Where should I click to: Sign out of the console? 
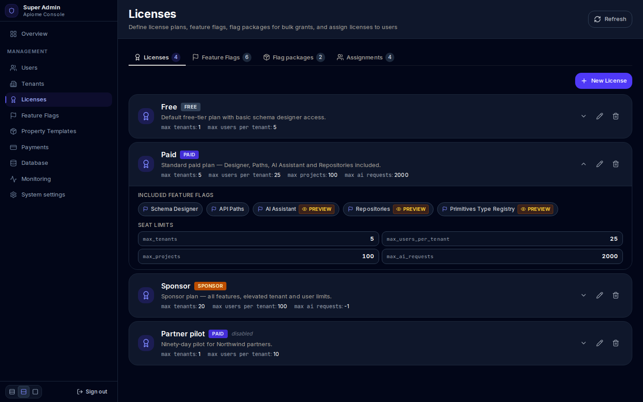(x=92, y=392)
